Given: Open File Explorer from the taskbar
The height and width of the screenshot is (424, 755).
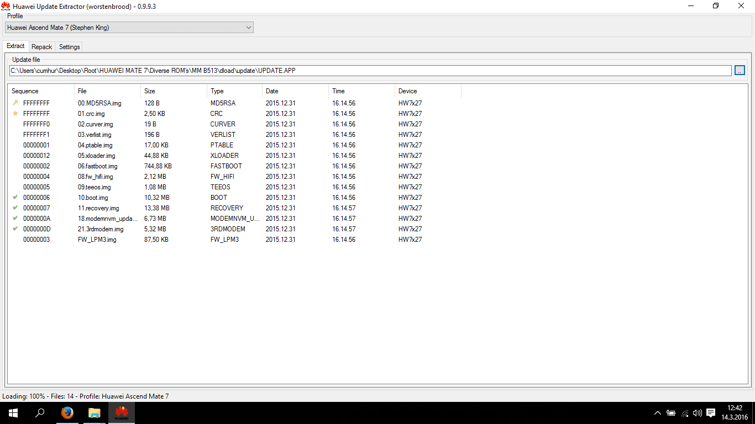Looking at the screenshot, I should [95, 413].
